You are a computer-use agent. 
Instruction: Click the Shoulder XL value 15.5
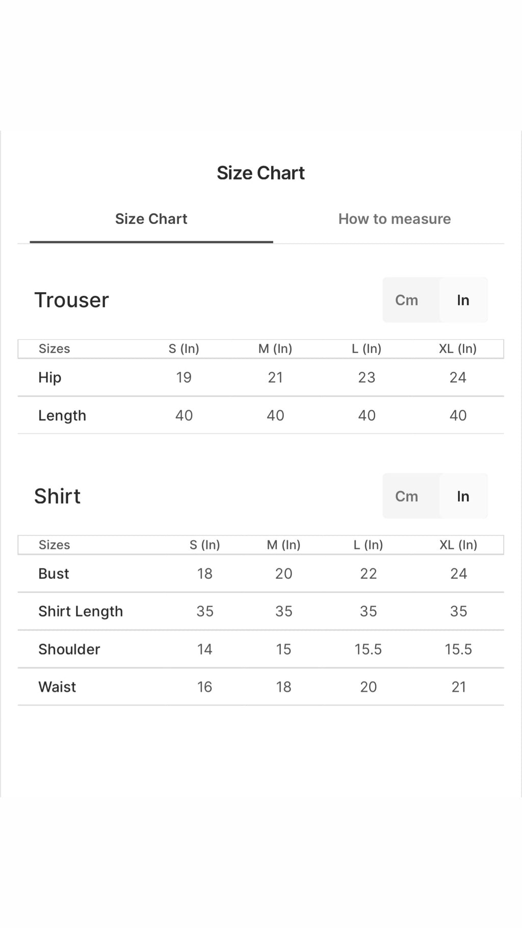click(458, 649)
